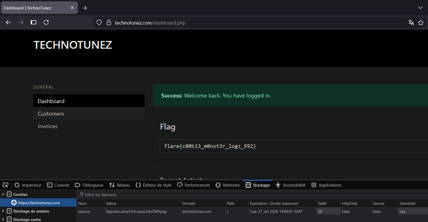Open the Invoices sidebar link

pyautogui.click(x=47, y=126)
